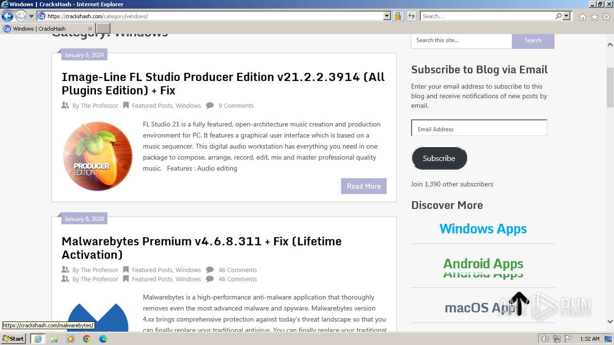Open Featured Posts category on FL Studio post

(152, 106)
